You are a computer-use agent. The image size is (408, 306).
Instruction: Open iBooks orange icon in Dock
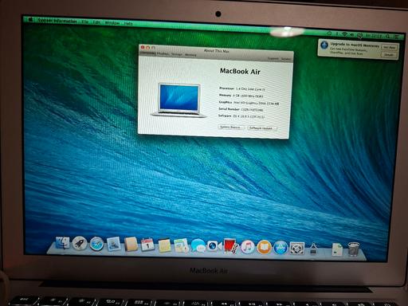[x=264, y=248]
